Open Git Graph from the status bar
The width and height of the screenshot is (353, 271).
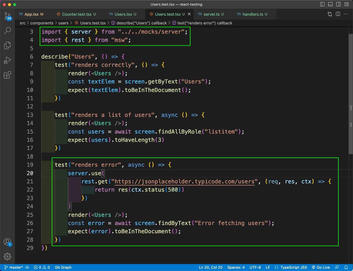coord(63,267)
